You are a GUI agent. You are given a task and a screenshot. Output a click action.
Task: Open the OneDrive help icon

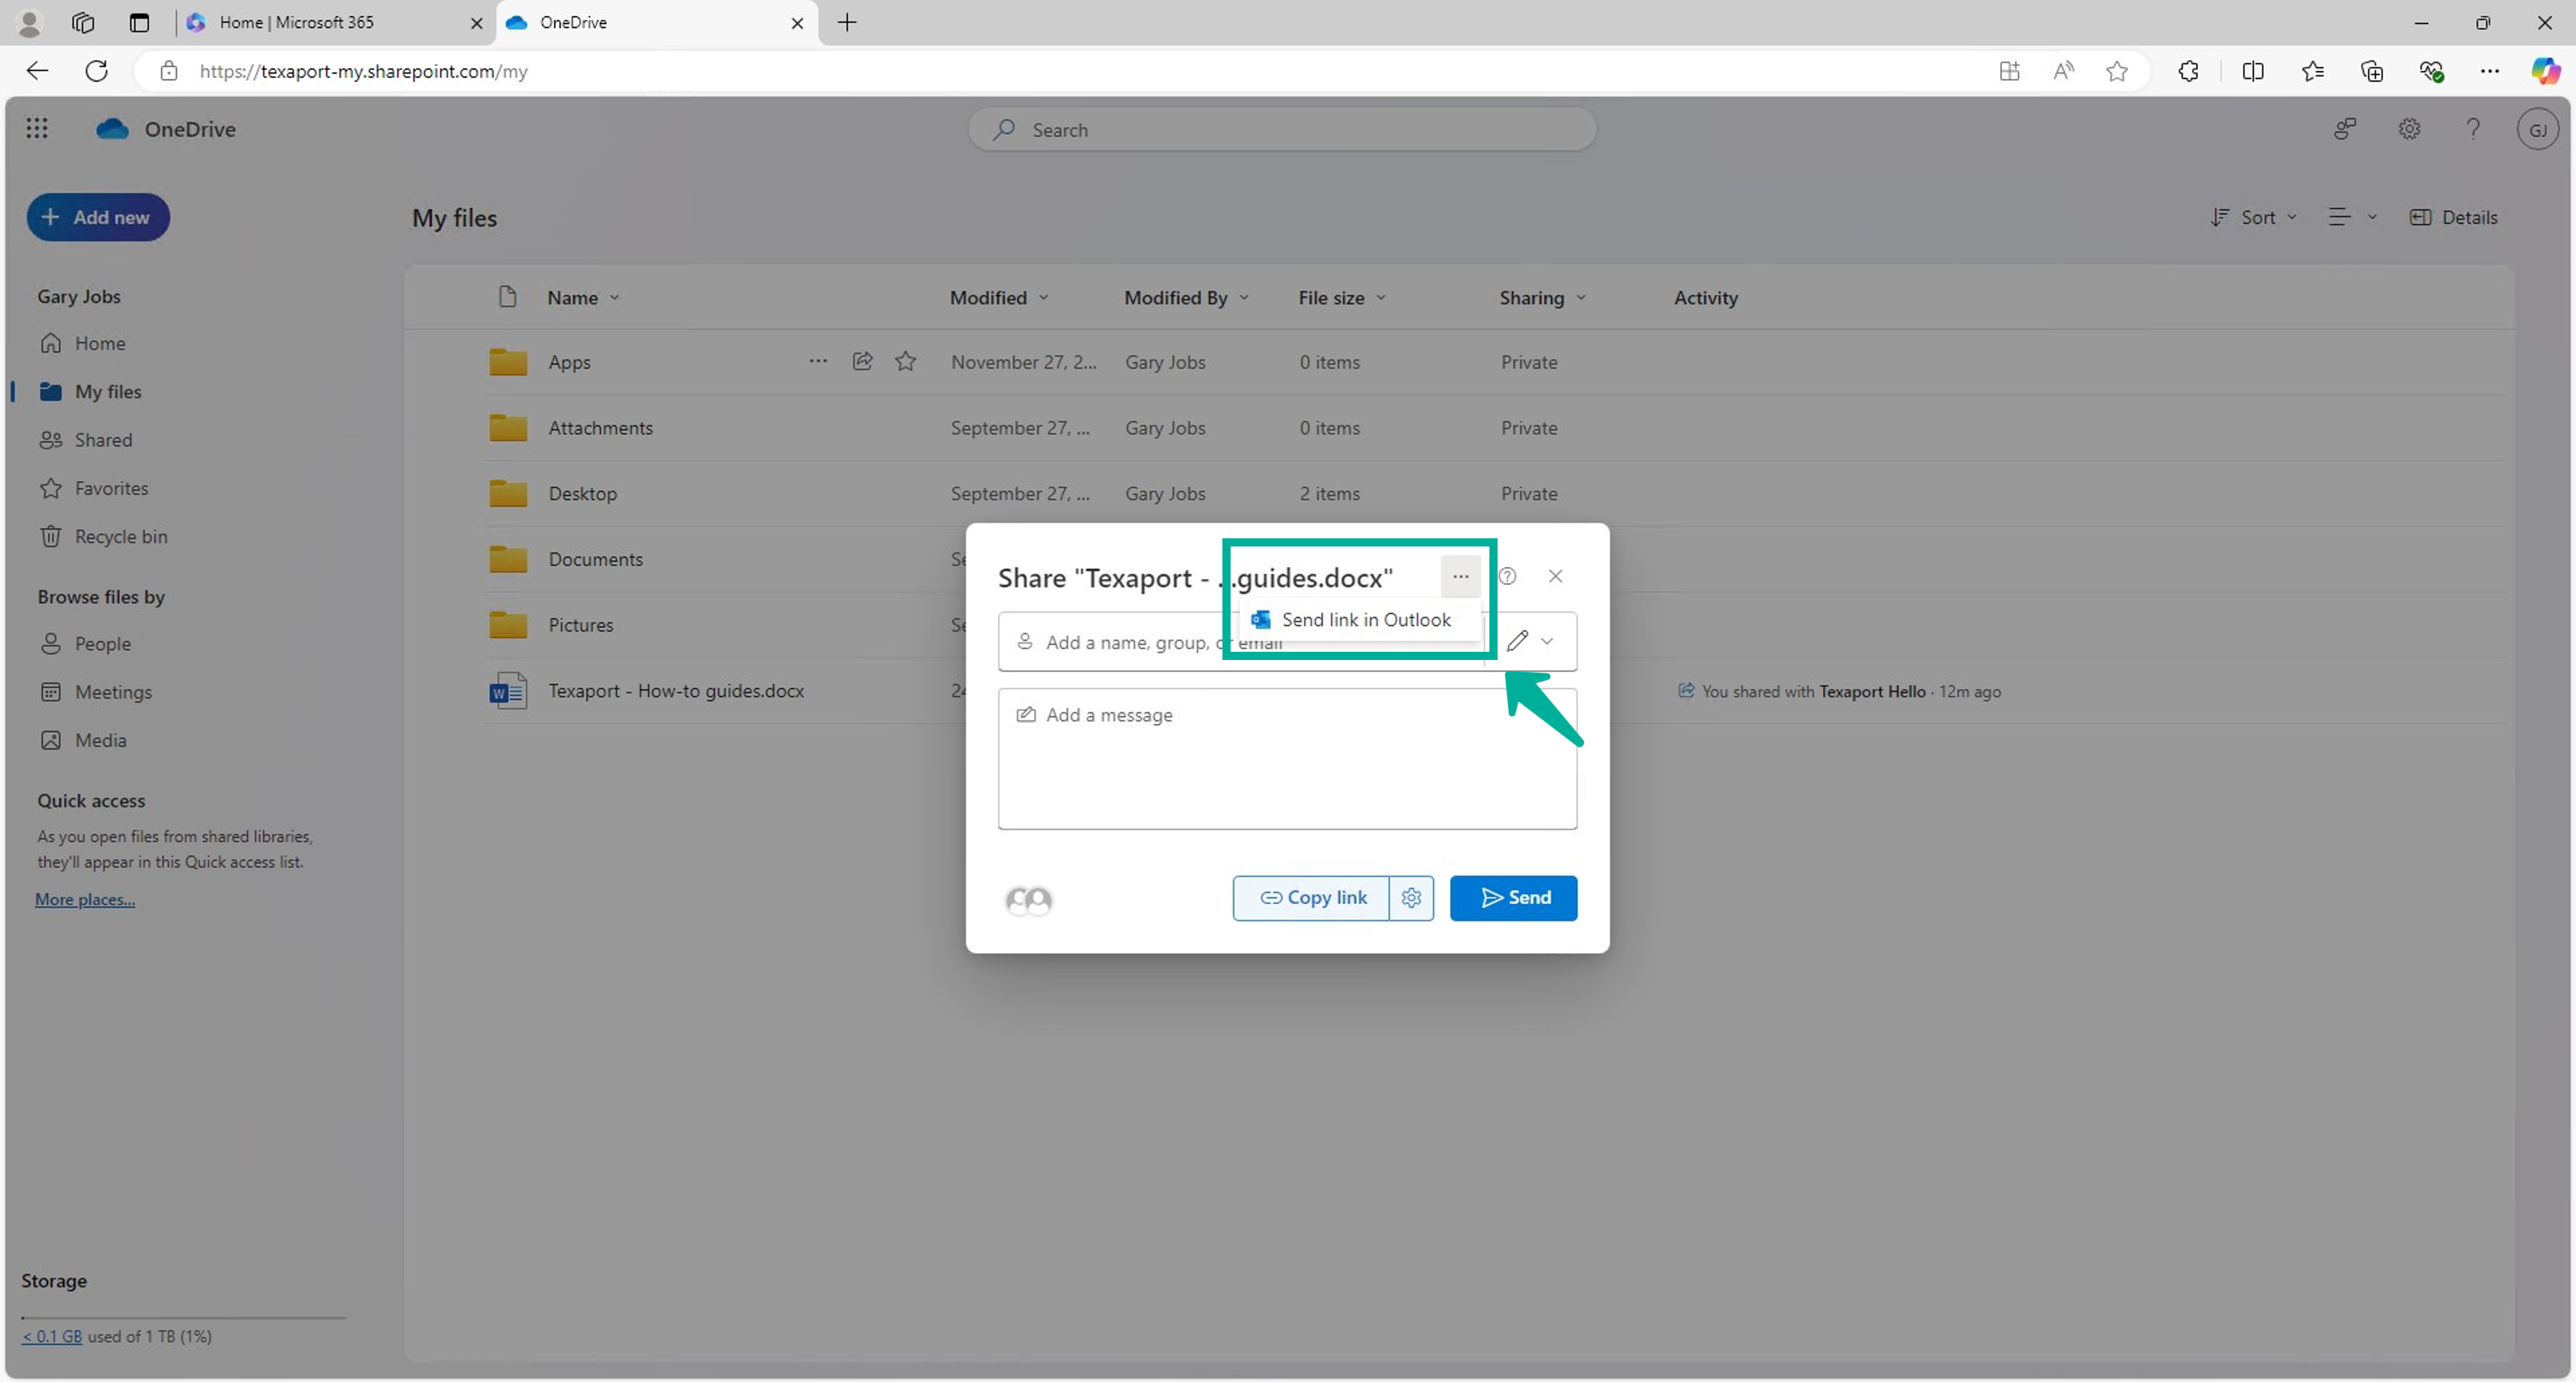[2473, 129]
